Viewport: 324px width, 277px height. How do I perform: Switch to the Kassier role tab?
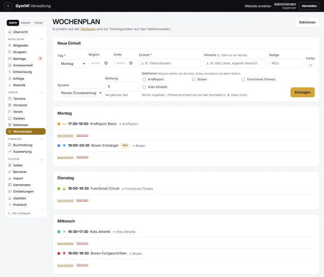point(26,23)
